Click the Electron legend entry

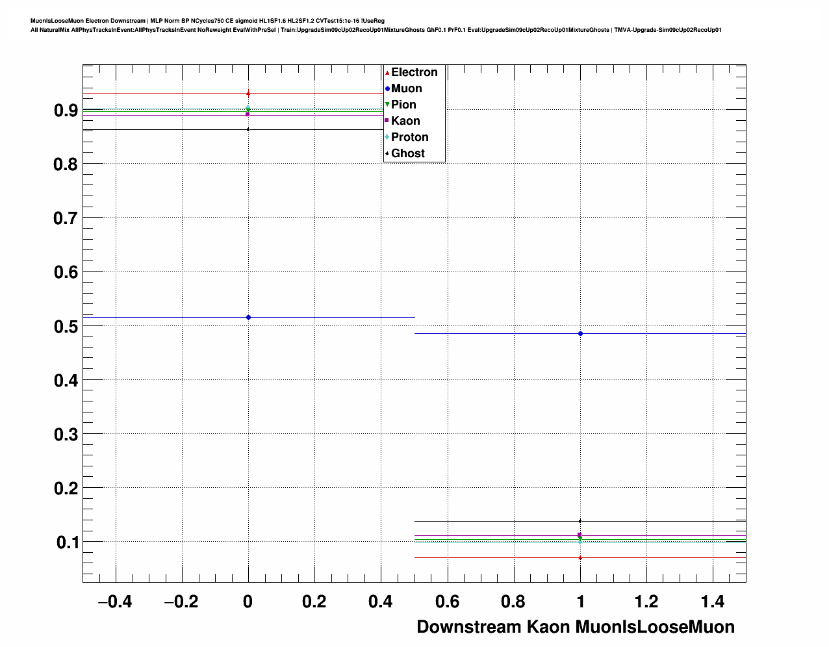click(x=414, y=72)
